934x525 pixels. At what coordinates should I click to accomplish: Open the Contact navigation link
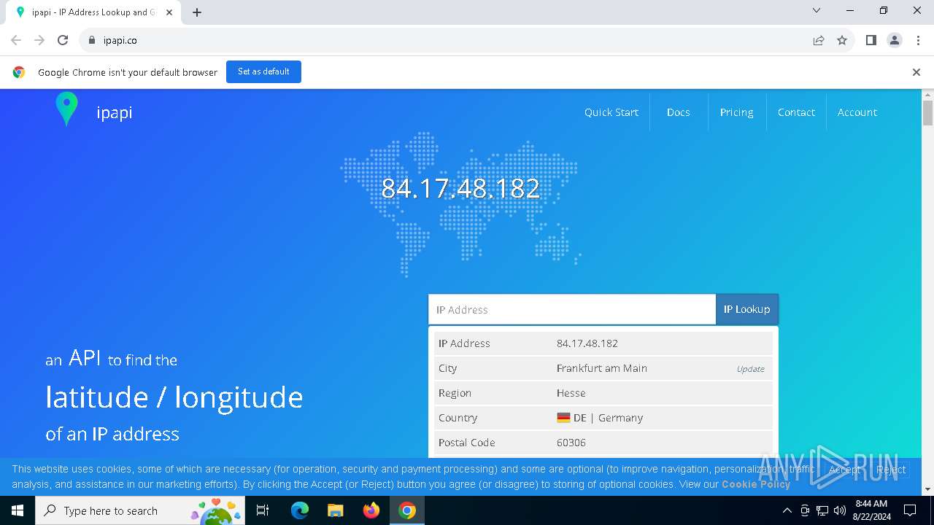point(796,112)
